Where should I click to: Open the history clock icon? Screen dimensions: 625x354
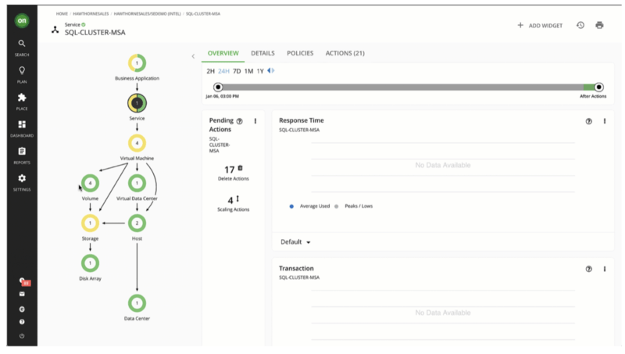[x=580, y=25]
